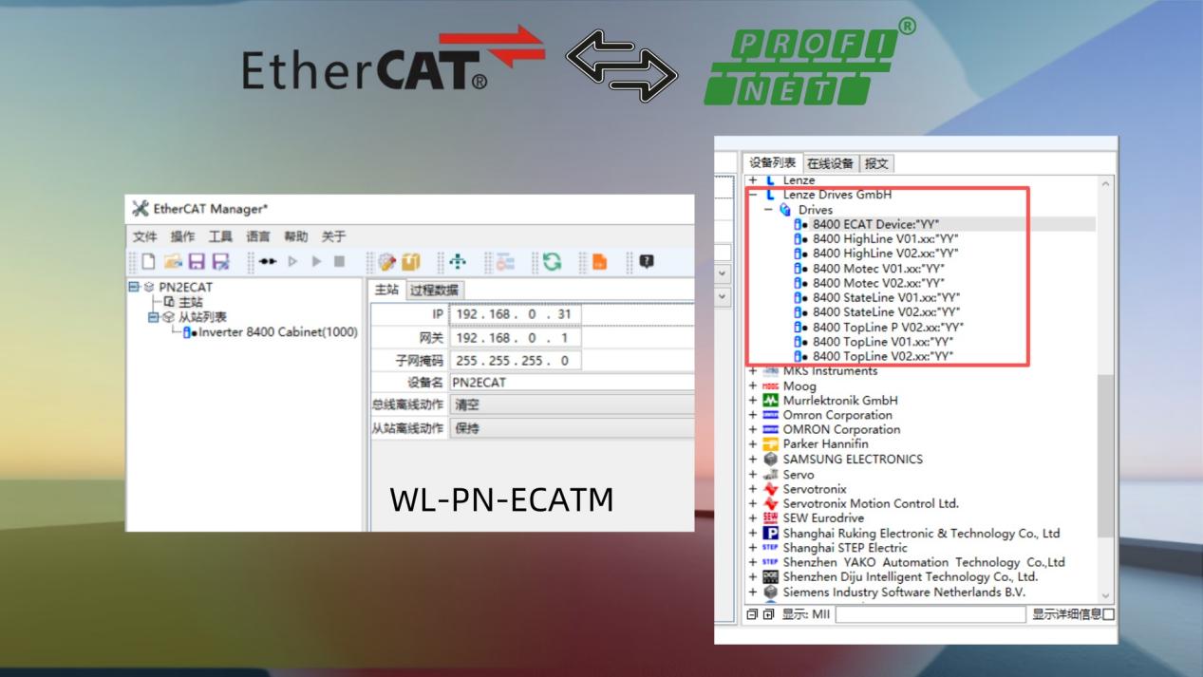
Task: Toggle the 显示详细信息 checkbox
Action: [1109, 614]
